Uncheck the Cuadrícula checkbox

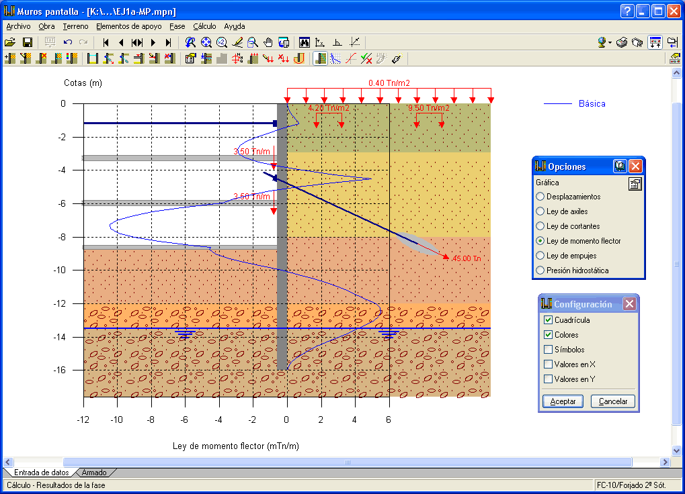549,320
